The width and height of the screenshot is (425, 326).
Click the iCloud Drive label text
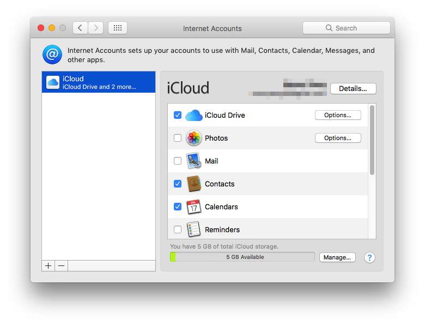224,115
